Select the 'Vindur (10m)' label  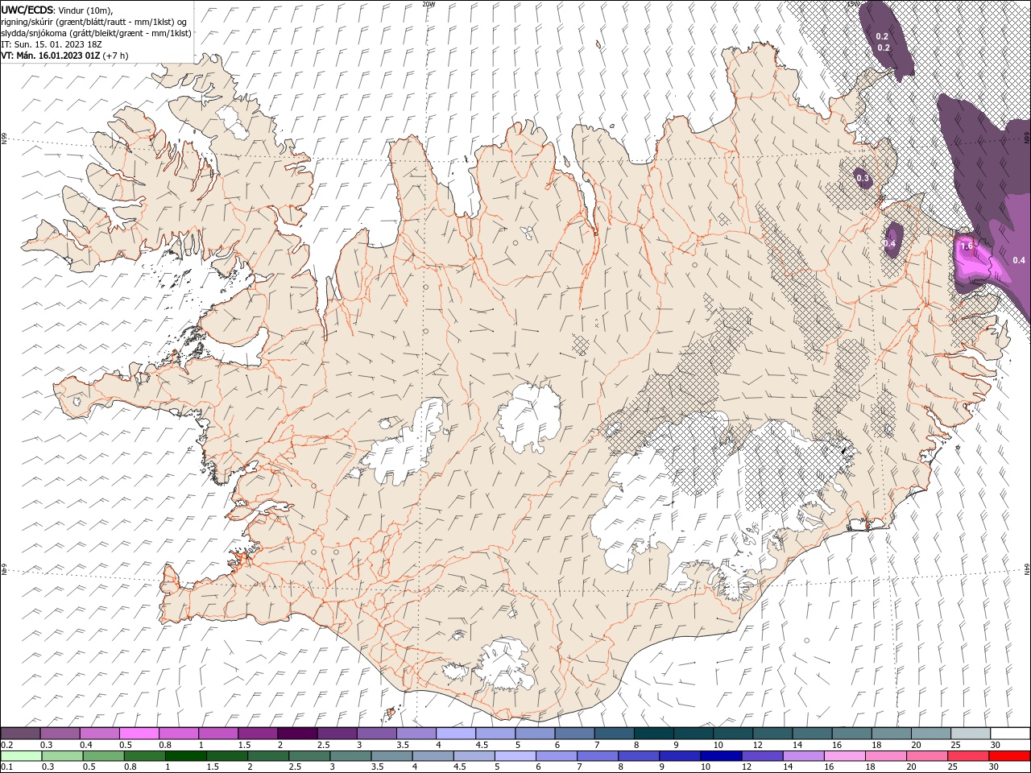(86, 9)
